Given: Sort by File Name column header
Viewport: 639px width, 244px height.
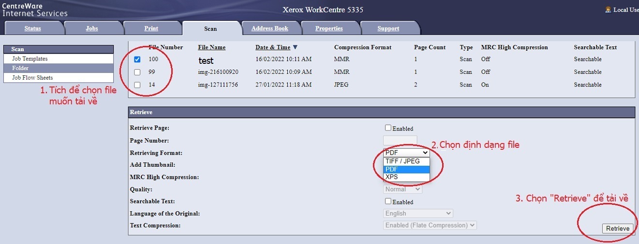Looking at the screenshot, I should coord(212,47).
